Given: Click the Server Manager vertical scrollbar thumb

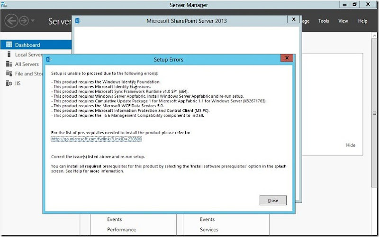Looking at the screenshot, I should point(374,113).
